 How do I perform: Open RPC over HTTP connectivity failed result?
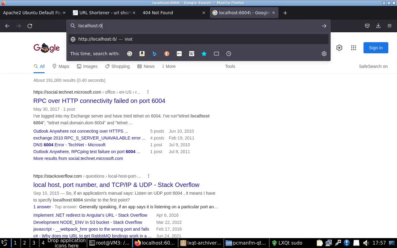click(x=99, y=101)
